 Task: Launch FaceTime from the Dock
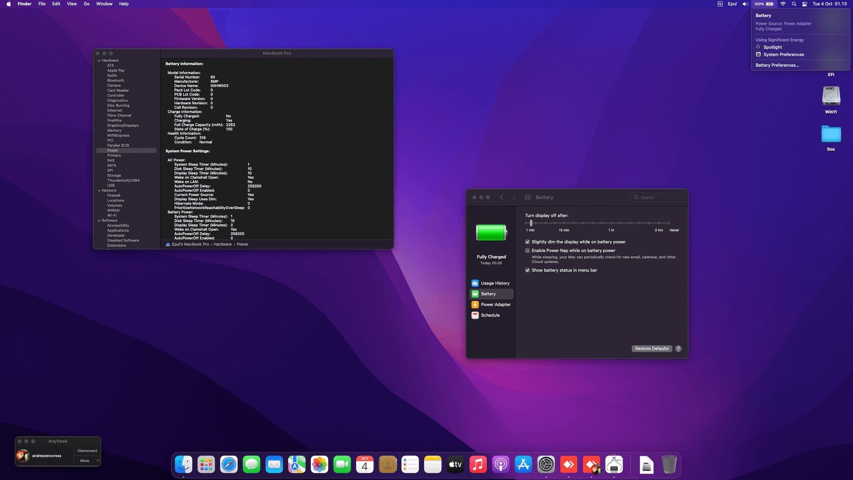point(342,464)
